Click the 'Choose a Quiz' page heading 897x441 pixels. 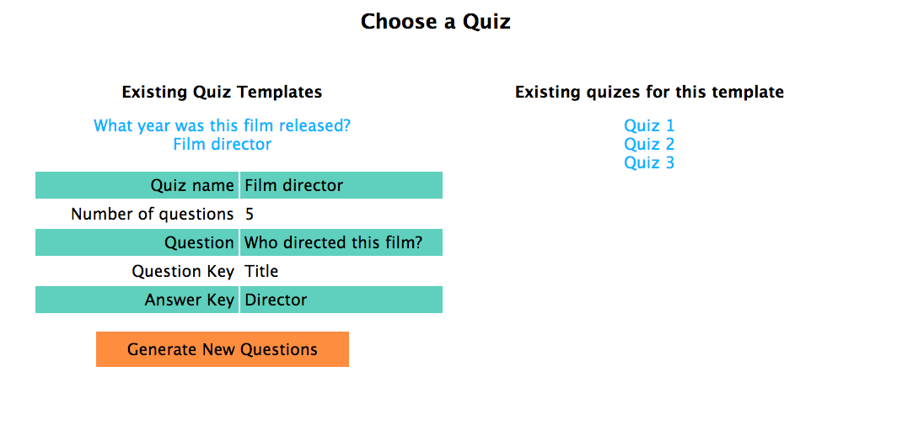tap(435, 22)
